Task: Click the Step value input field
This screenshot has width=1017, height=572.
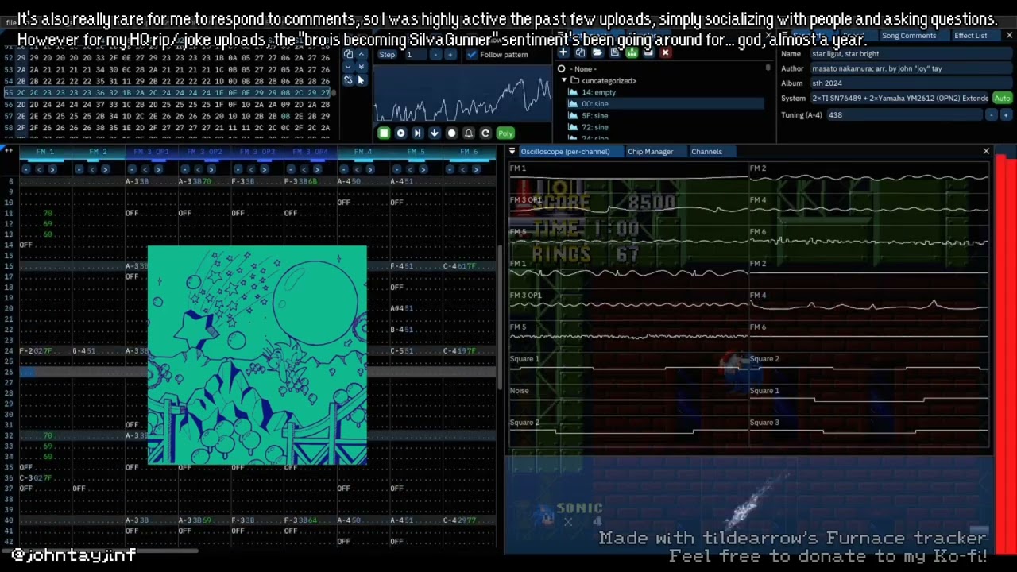Action: [416, 55]
